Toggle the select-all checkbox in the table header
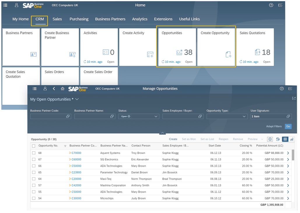 (x=34, y=146)
